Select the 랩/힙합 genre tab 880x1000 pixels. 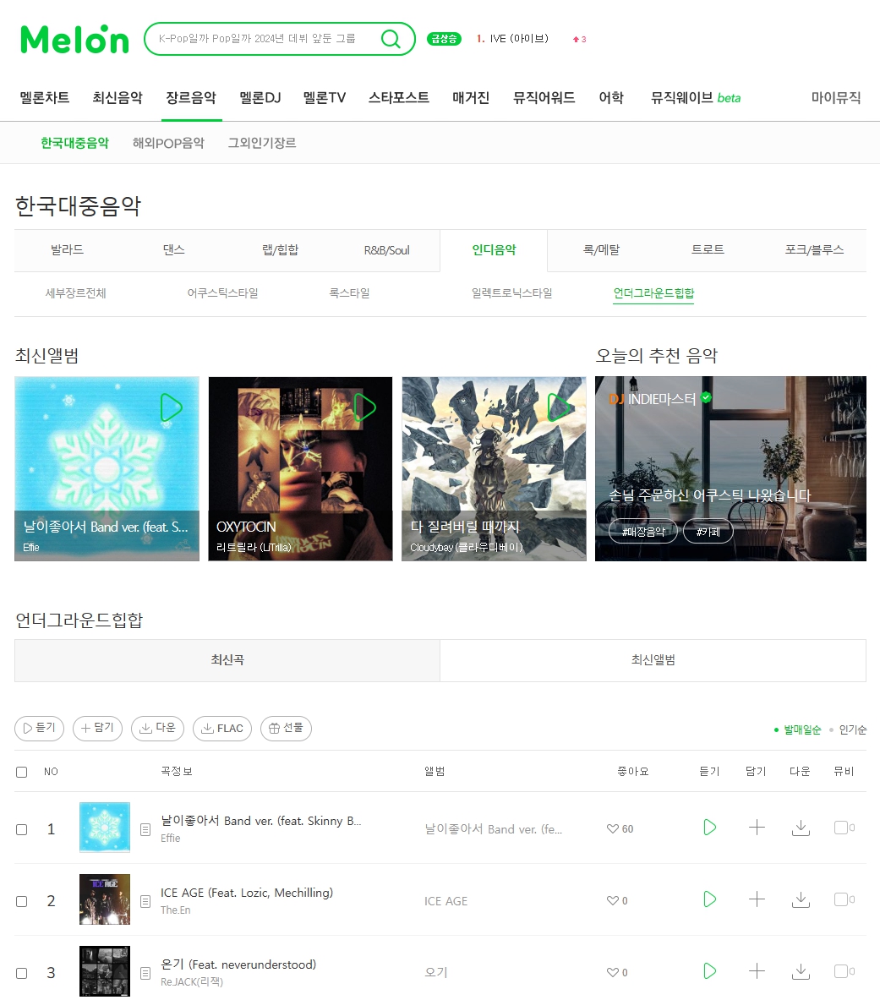point(280,250)
